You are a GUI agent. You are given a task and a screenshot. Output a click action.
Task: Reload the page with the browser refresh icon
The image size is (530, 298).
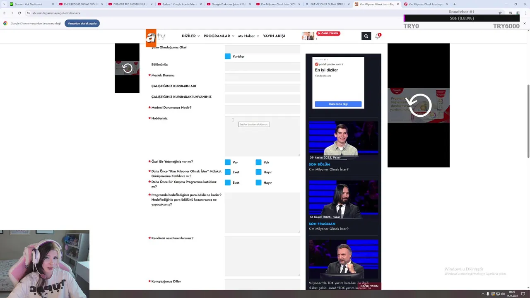tap(19, 13)
